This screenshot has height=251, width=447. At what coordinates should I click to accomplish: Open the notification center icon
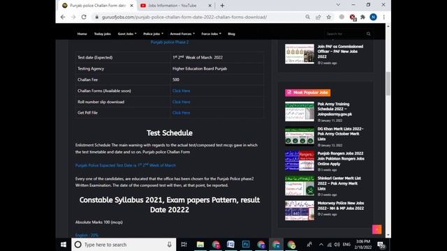coord(381,245)
